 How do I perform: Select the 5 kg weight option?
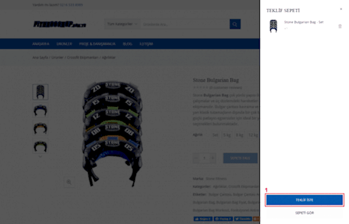click(227, 135)
